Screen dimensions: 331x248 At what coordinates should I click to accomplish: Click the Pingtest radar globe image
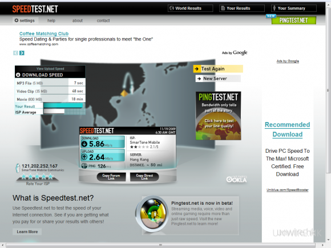click(x=151, y=214)
